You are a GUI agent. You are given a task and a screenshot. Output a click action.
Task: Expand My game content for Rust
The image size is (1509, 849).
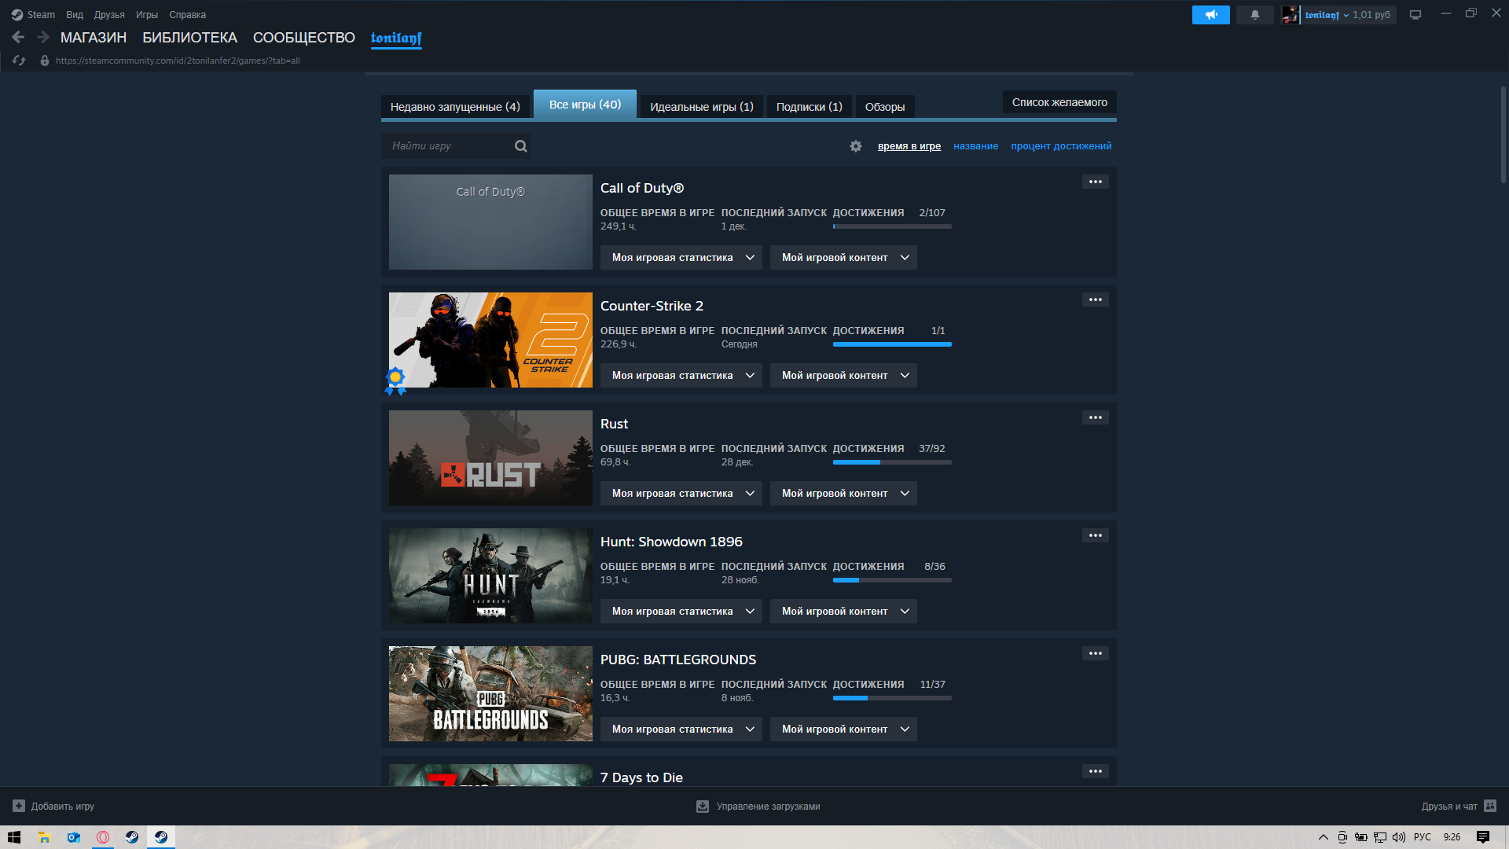(843, 494)
